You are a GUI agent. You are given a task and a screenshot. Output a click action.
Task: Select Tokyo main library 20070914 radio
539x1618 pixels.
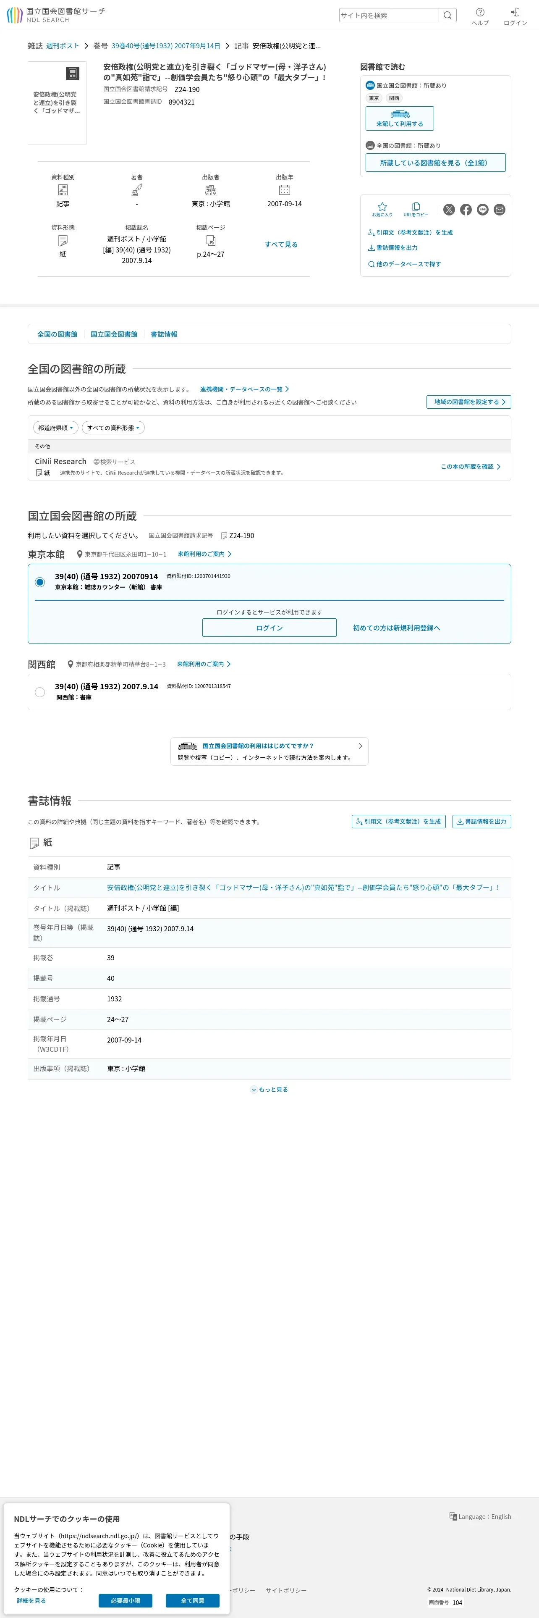coord(40,582)
